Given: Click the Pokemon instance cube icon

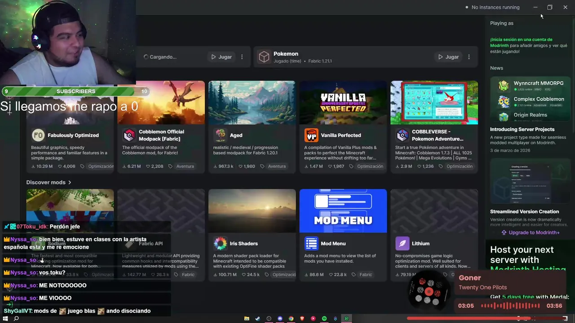Looking at the screenshot, I should (x=264, y=57).
